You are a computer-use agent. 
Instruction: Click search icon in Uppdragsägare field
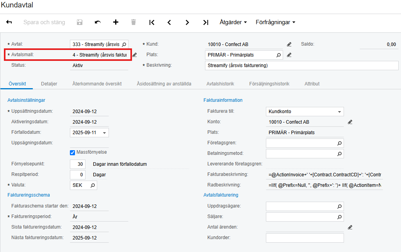pos(339,206)
